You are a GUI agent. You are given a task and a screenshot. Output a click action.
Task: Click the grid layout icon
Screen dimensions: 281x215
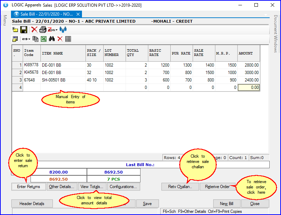[x=68, y=39]
